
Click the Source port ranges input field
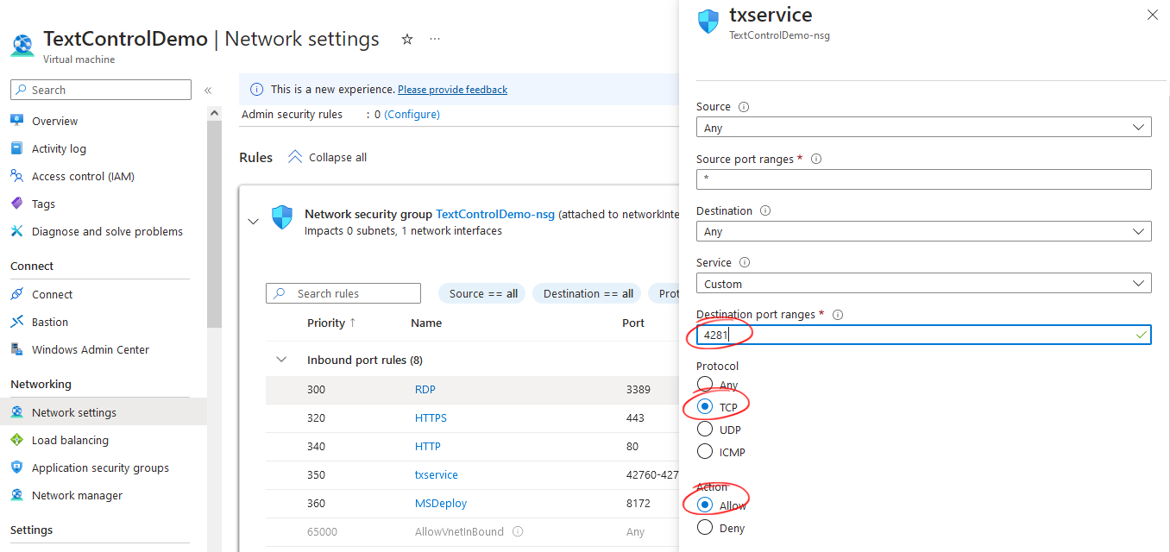(x=923, y=179)
